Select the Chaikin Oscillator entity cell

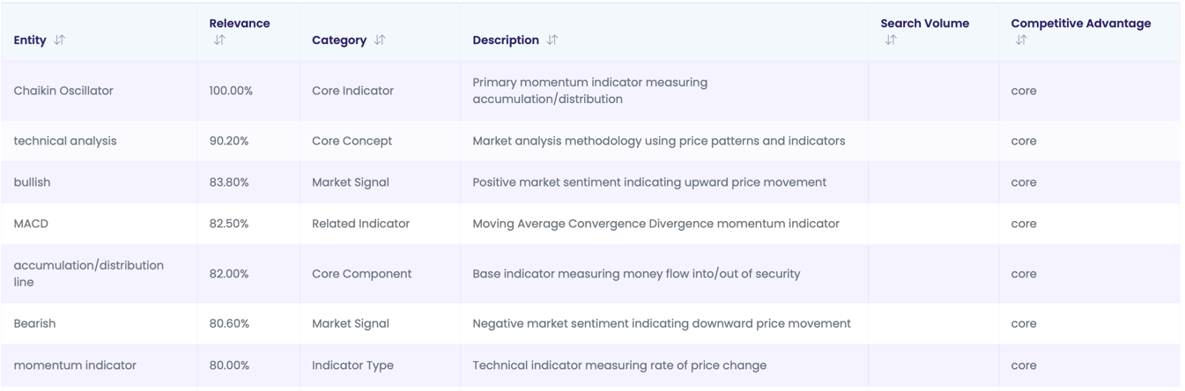tap(63, 91)
